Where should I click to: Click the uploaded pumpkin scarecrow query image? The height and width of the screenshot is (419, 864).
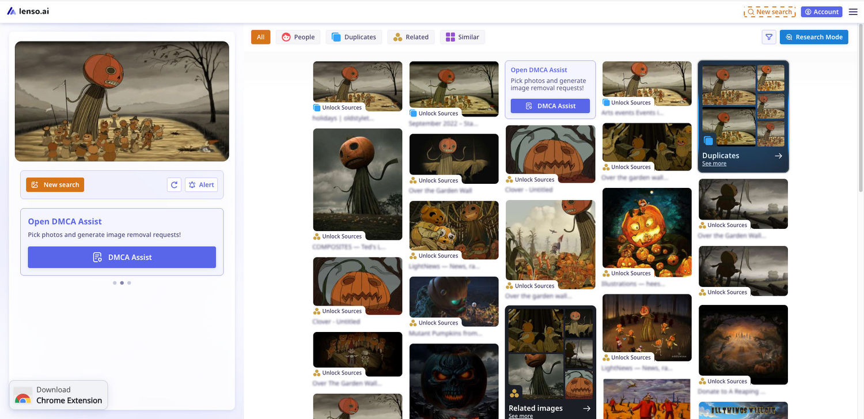tap(122, 101)
